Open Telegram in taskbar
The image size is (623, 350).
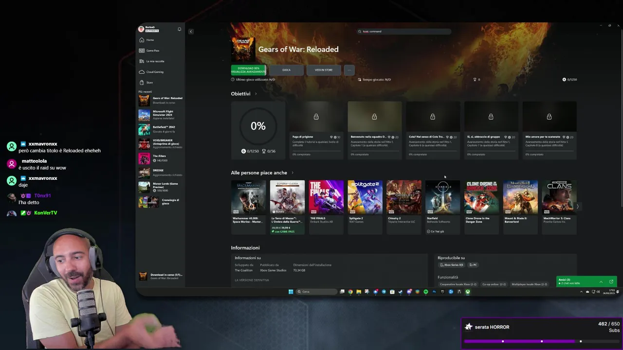384,292
